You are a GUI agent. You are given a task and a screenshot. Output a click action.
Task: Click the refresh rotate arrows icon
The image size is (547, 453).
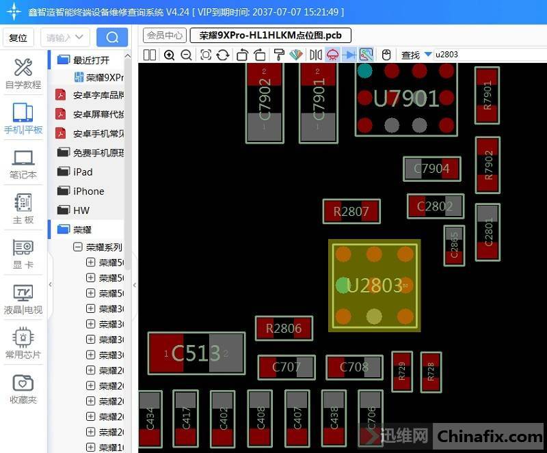tap(222, 55)
